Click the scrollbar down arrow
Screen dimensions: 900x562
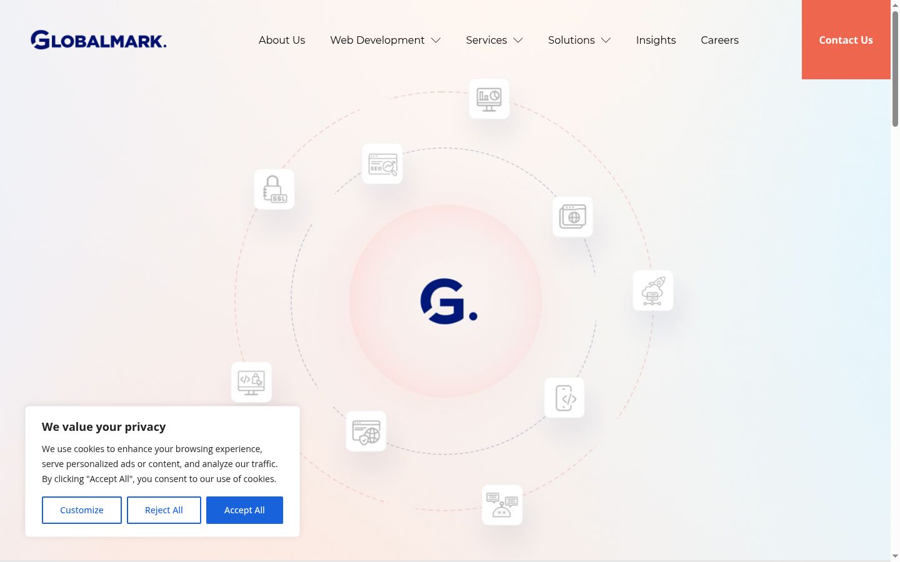click(x=895, y=556)
